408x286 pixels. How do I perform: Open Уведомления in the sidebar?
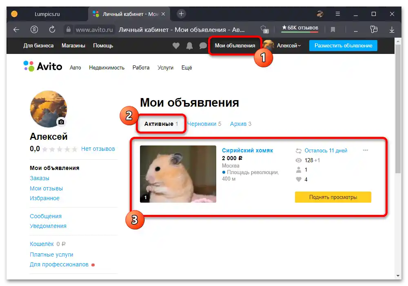click(48, 226)
